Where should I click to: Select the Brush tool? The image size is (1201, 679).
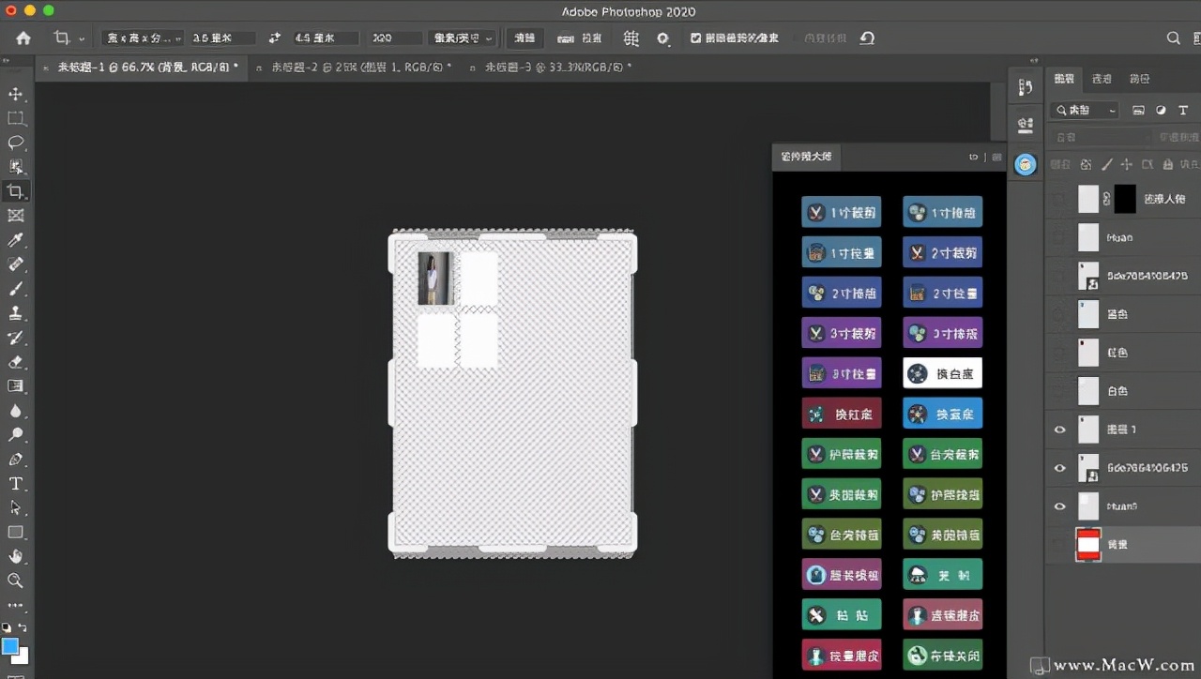pos(16,289)
